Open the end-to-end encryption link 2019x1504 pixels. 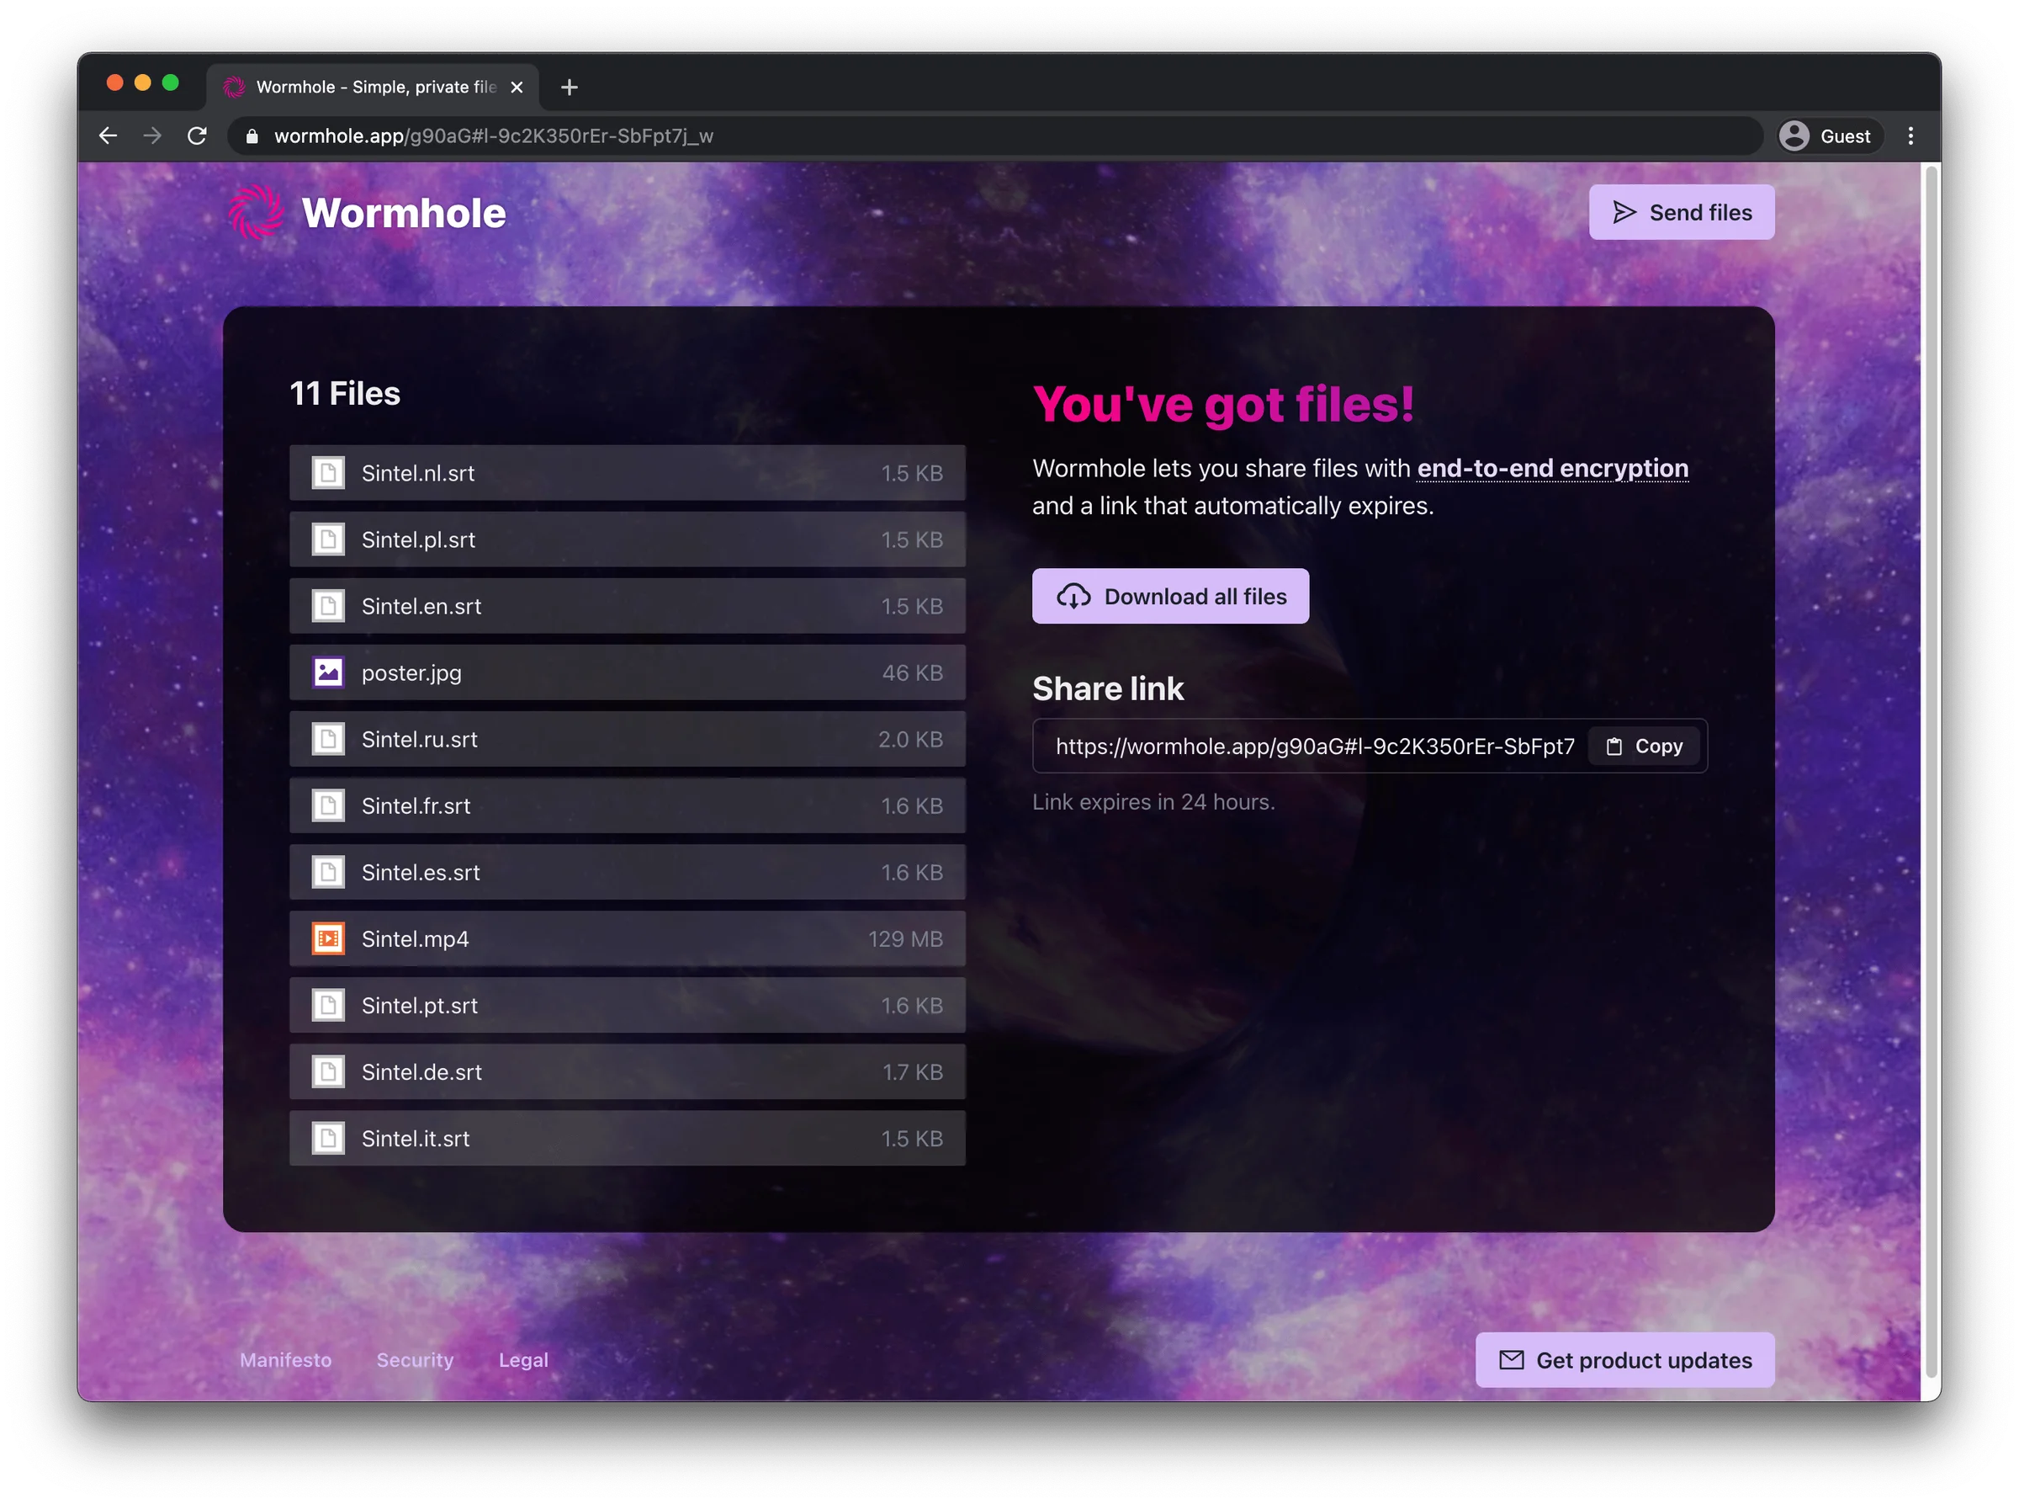1552,469
